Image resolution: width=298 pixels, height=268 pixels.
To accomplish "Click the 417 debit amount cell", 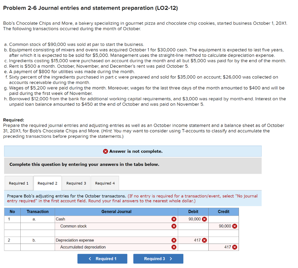I will point(193,240).
